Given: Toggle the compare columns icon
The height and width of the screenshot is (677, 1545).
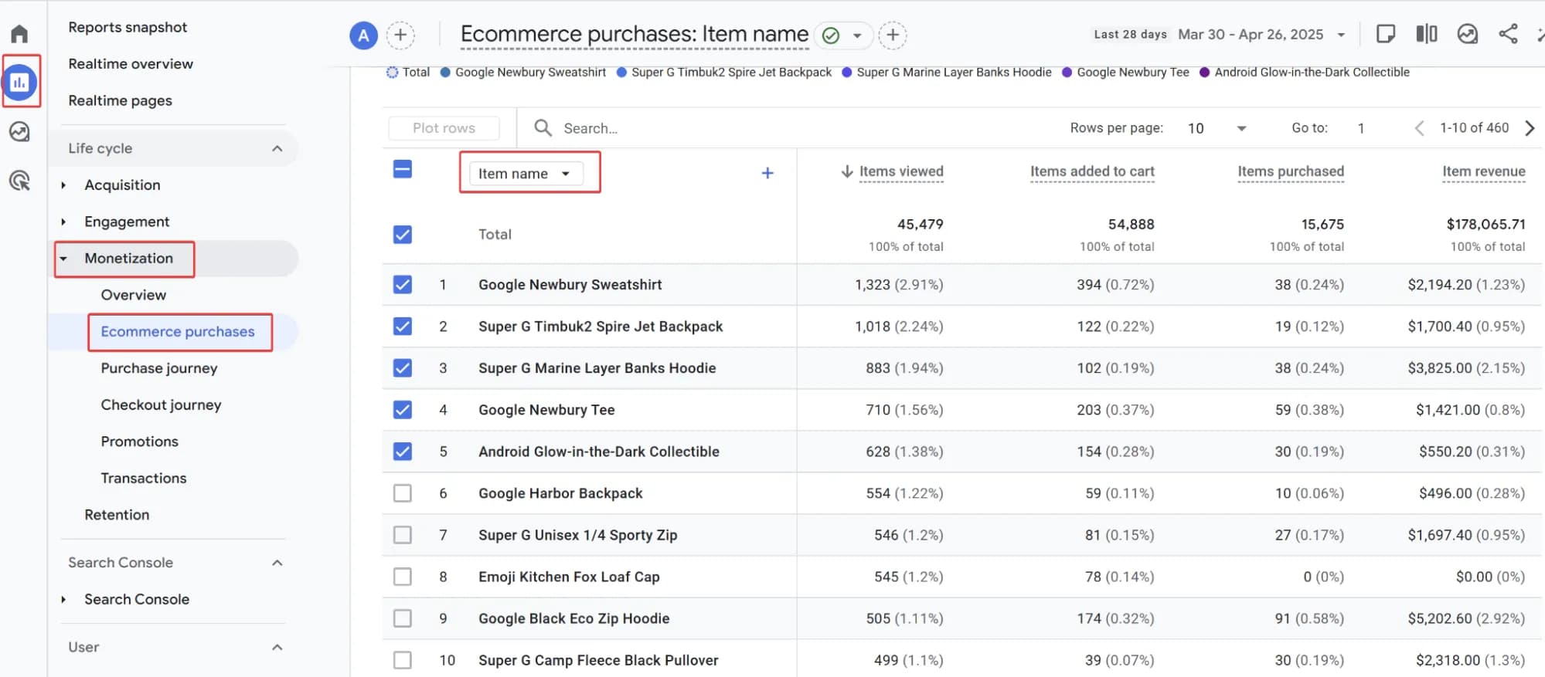Looking at the screenshot, I should pyautogui.click(x=1427, y=34).
